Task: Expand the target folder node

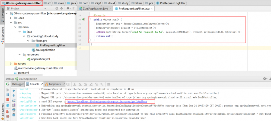Action: (x=11, y=63)
